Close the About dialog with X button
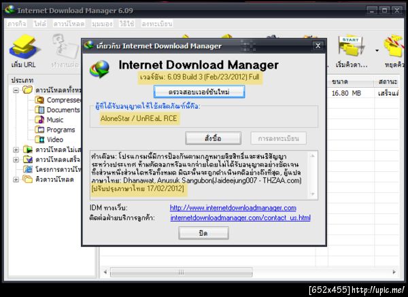Screen dimensions: 408x297 (x=318, y=46)
